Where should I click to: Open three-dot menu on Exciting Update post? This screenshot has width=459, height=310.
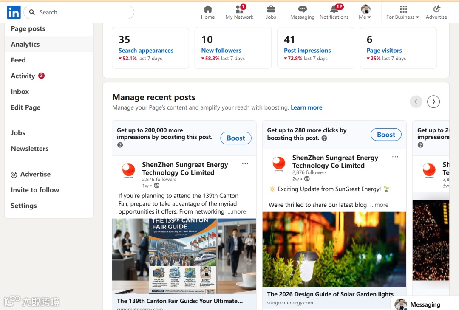tap(395, 157)
